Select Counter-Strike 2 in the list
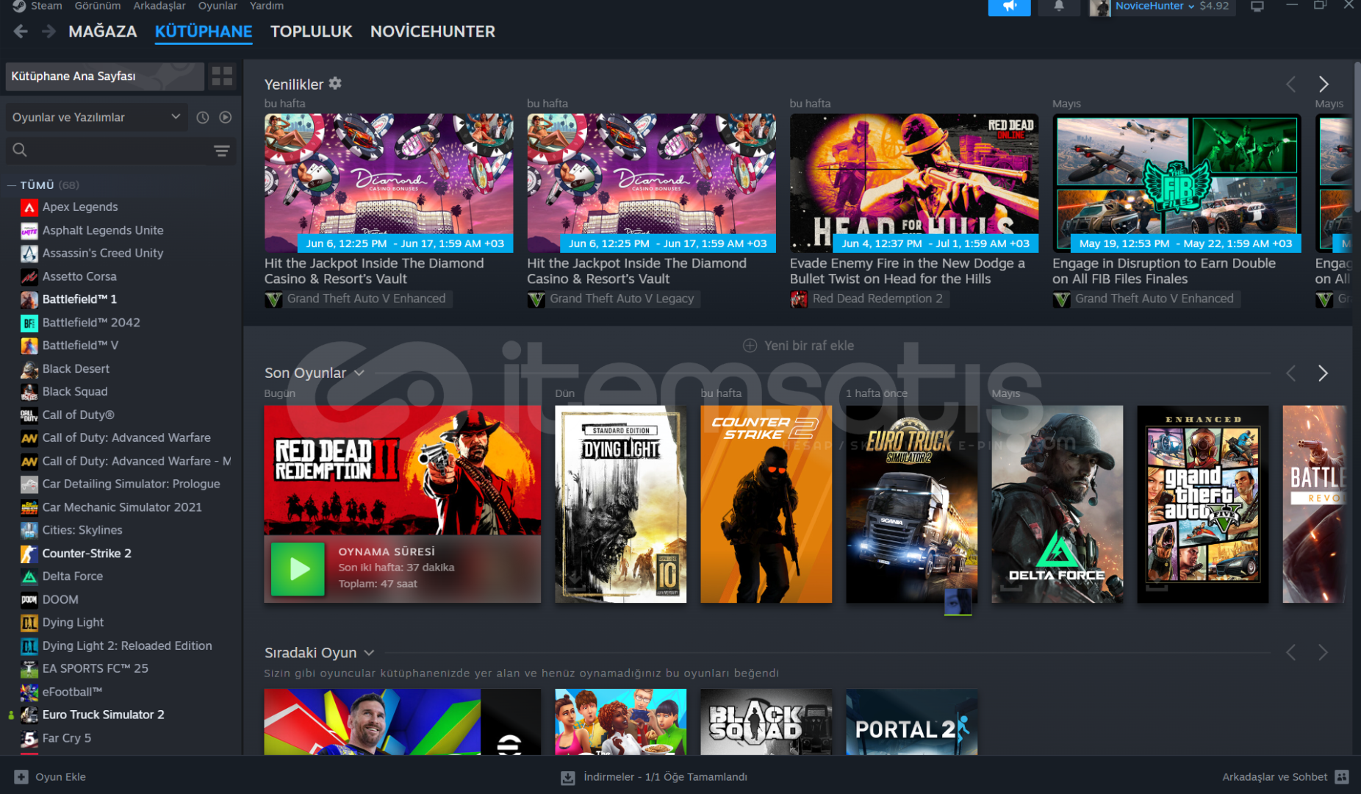This screenshot has width=1361, height=794. pyautogui.click(x=87, y=554)
